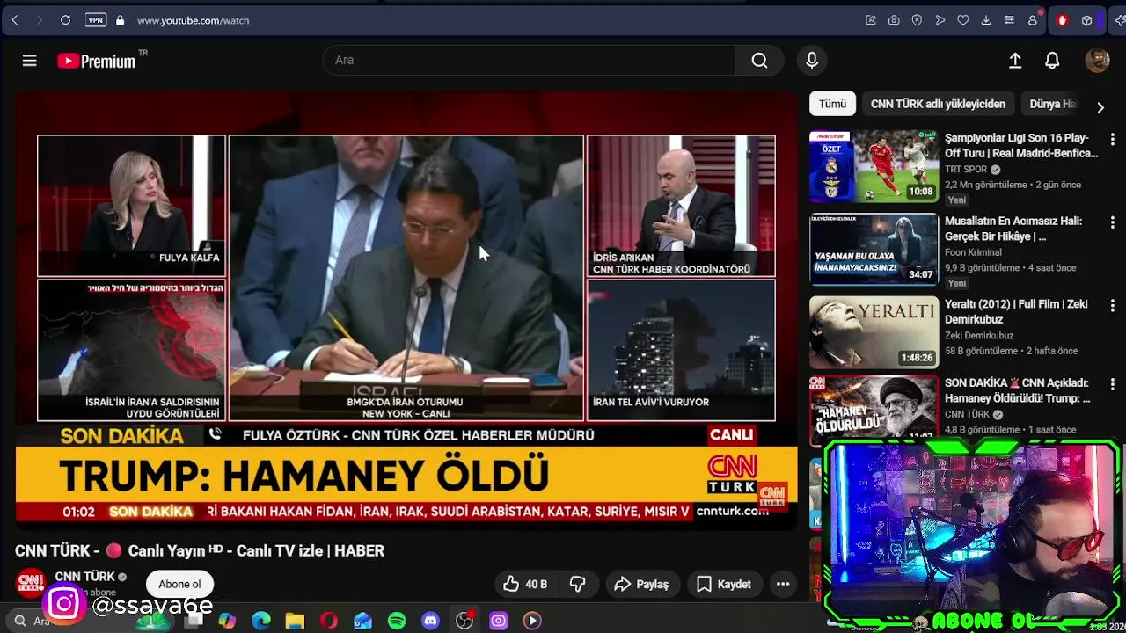Open options for Yeraltı (2012) video

coord(1112,306)
